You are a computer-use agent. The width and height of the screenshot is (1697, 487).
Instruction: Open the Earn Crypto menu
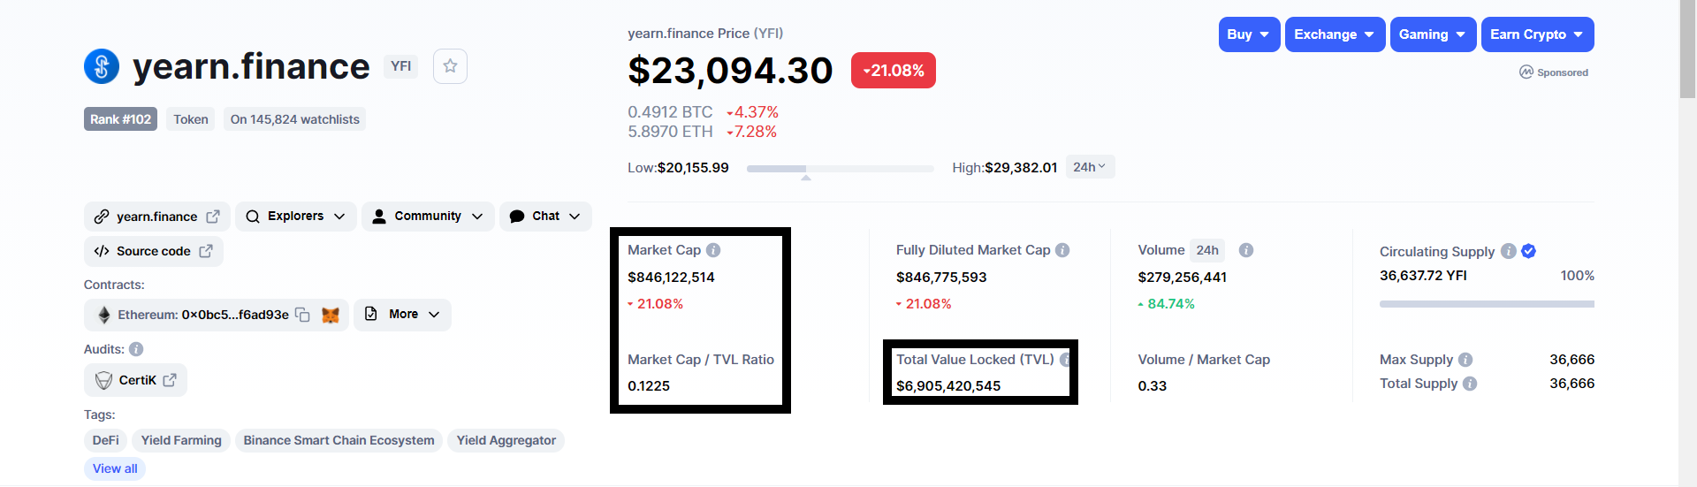point(1538,34)
